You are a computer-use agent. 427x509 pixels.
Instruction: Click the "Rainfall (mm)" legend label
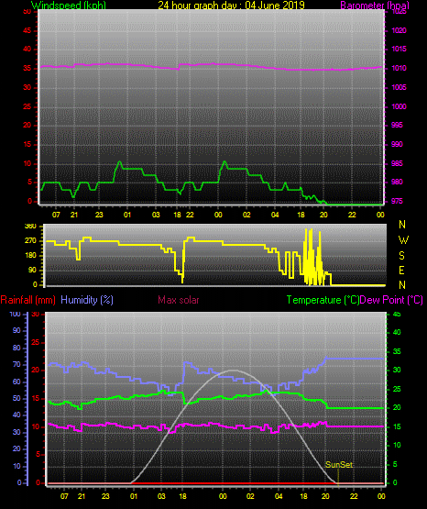[27, 300]
